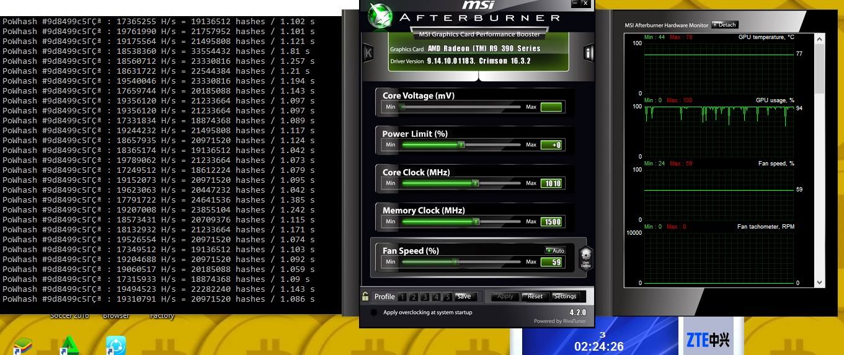Click hardware monitor scrollbar up arrow
The image size is (844, 355).
(x=819, y=38)
